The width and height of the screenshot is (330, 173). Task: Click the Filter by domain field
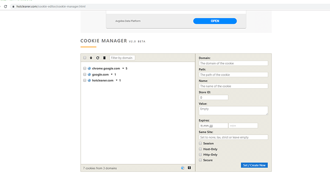click(x=122, y=58)
